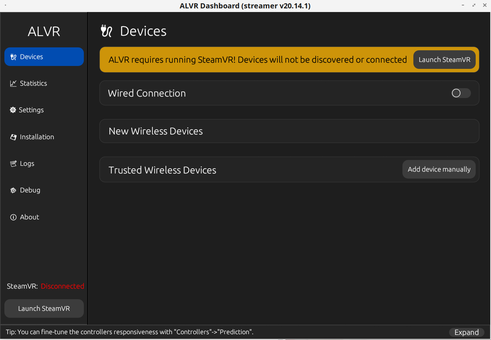Viewport: 491px width, 340px height.
Task: Click the Devices page heading text
Action: coord(143,31)
